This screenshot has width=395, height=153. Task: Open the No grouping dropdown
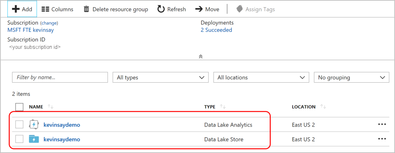pyautogui.click(x=351, y=78)
